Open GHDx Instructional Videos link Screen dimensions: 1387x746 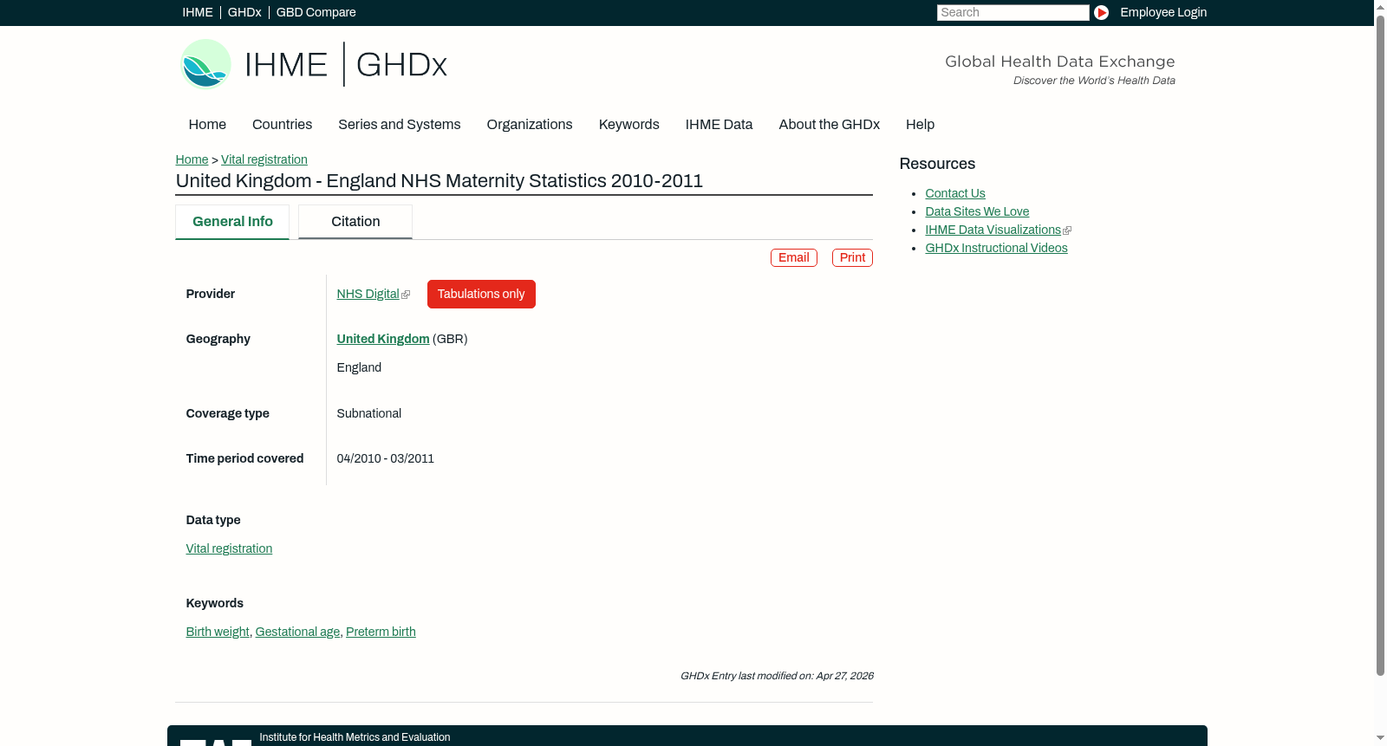996,248
